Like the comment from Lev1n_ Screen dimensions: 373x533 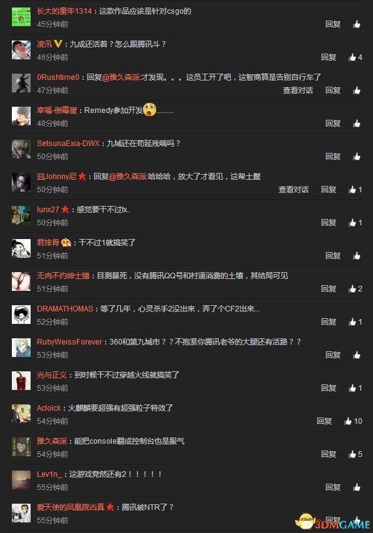(357, 487)
